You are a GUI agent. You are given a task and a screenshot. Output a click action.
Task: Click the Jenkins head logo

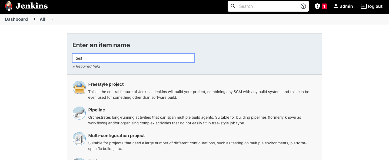click(x=9, y=6)
